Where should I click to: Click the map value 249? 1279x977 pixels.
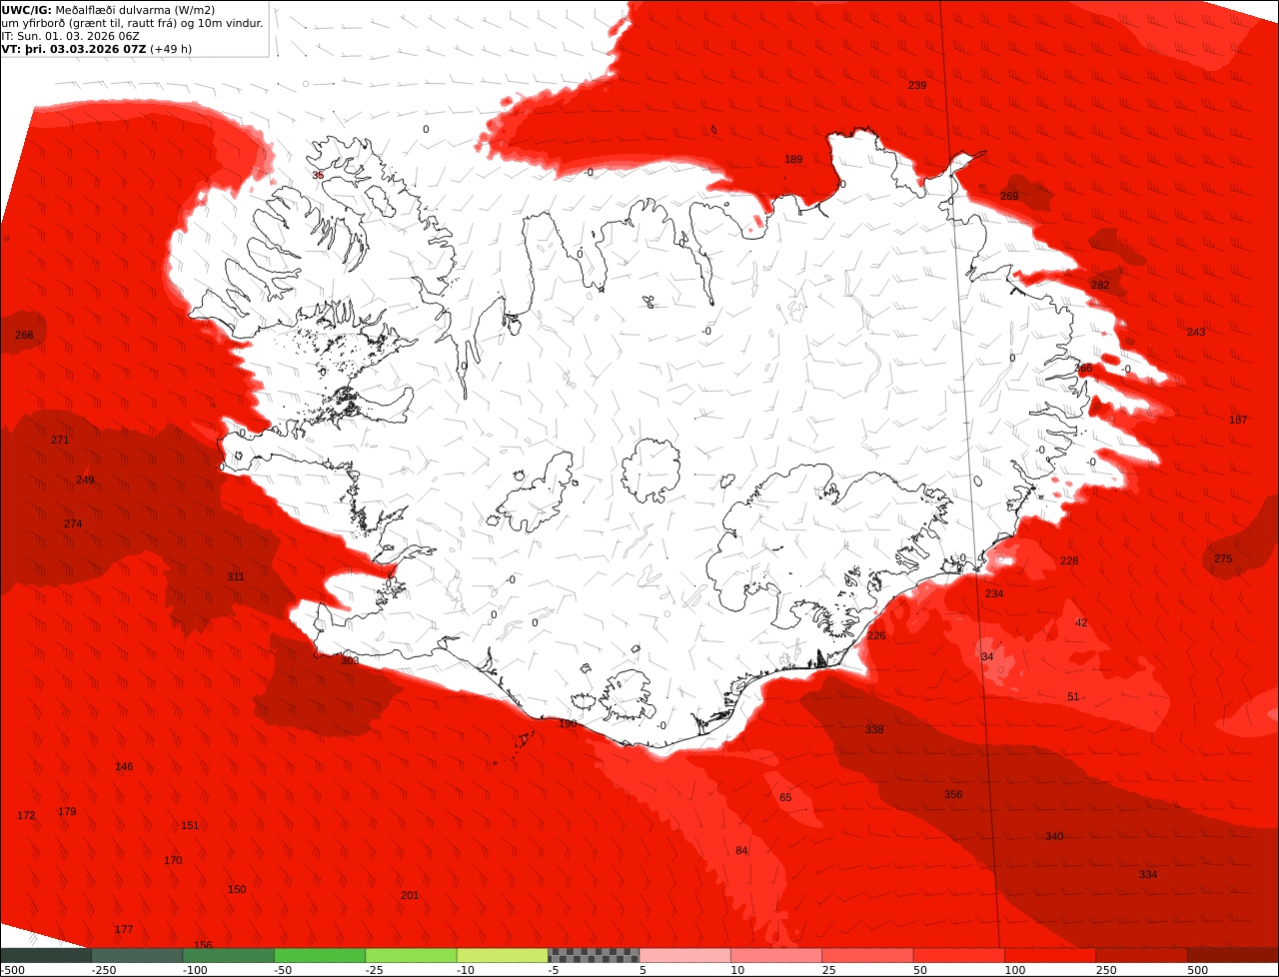pos(85,480)
